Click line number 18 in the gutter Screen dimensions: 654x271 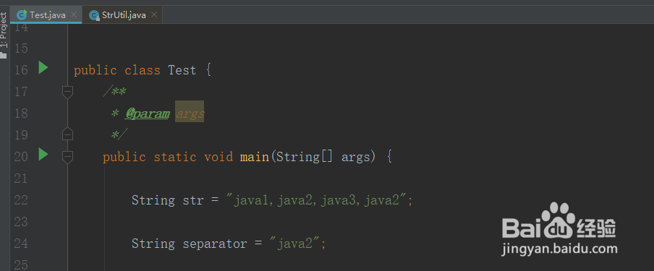21,113
